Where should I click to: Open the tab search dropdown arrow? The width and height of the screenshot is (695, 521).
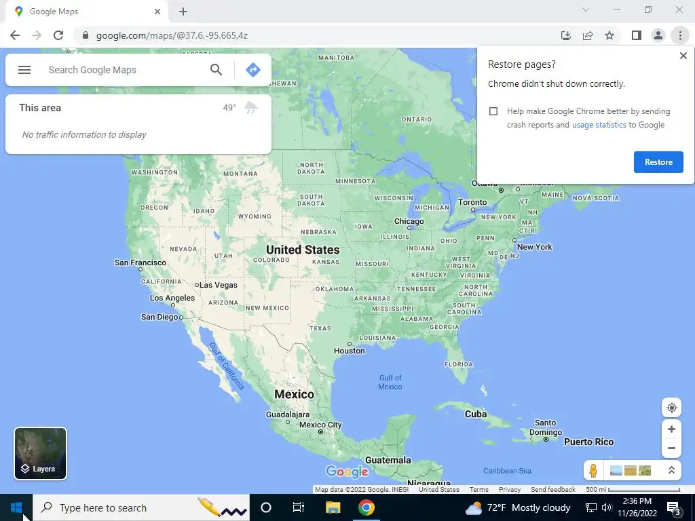coord(586,9)
